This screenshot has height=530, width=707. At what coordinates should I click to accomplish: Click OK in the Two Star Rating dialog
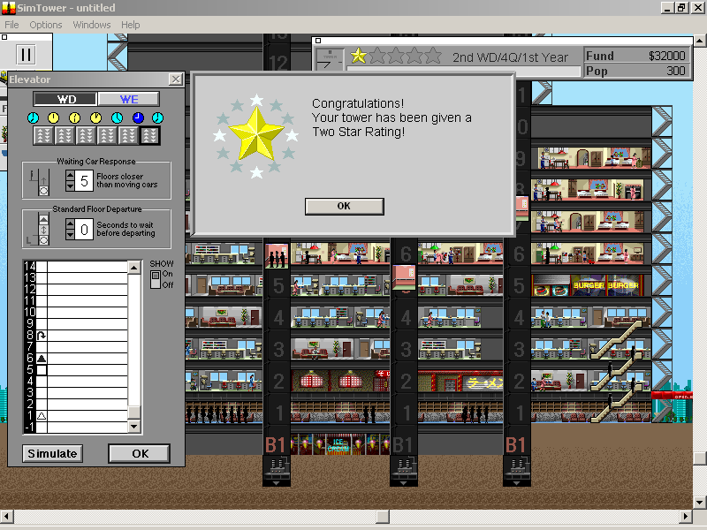point(345,207)
